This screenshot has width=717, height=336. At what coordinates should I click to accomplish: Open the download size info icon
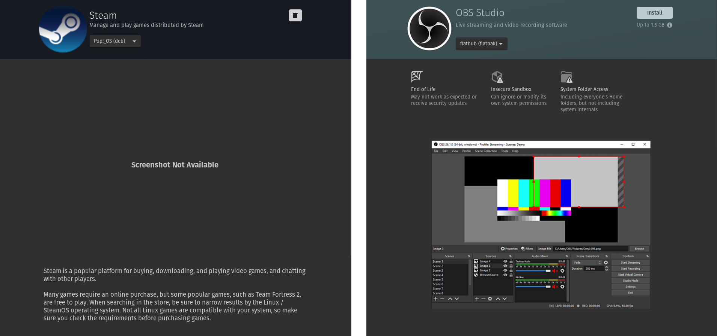(670, 25)
